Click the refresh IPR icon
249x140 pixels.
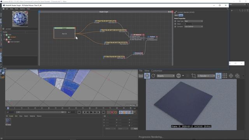tap(153, 76)
